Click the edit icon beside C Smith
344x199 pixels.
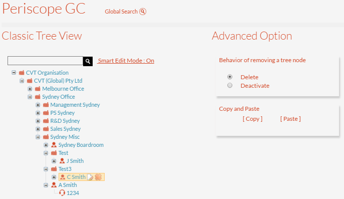tap(90, 177)
